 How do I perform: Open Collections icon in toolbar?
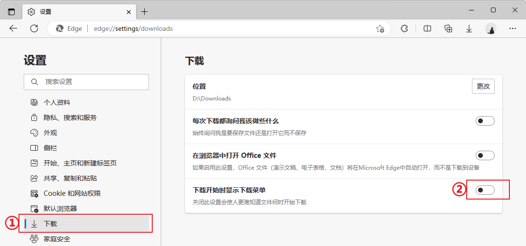pyautogui.click(x=448, y=28)
